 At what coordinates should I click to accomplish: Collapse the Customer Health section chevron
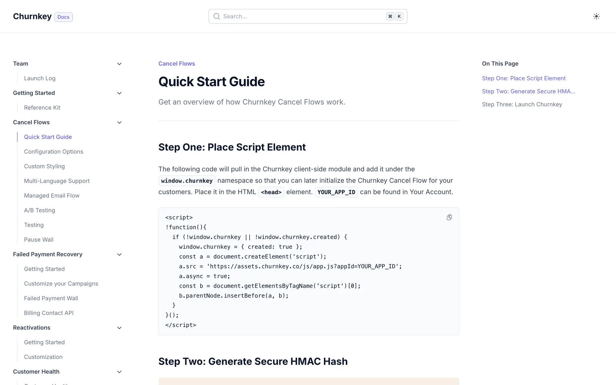point(119,372)
